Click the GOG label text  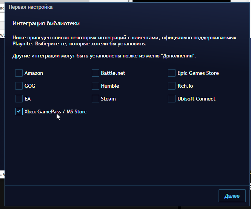(30, 86)
